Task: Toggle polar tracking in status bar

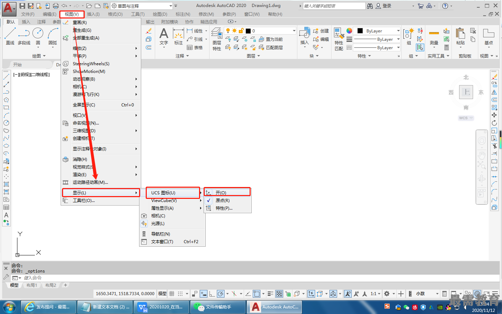Action: click(x=221, y=294)
